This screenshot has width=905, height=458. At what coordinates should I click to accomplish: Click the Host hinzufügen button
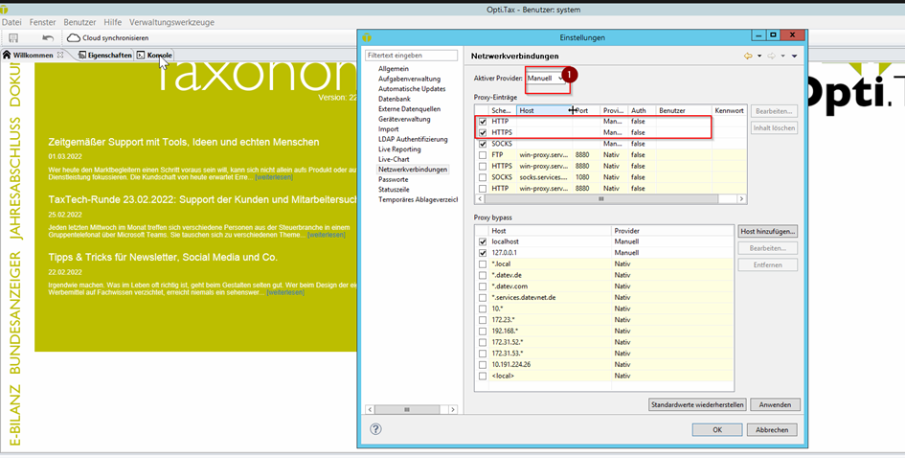(x=768, y=231)
